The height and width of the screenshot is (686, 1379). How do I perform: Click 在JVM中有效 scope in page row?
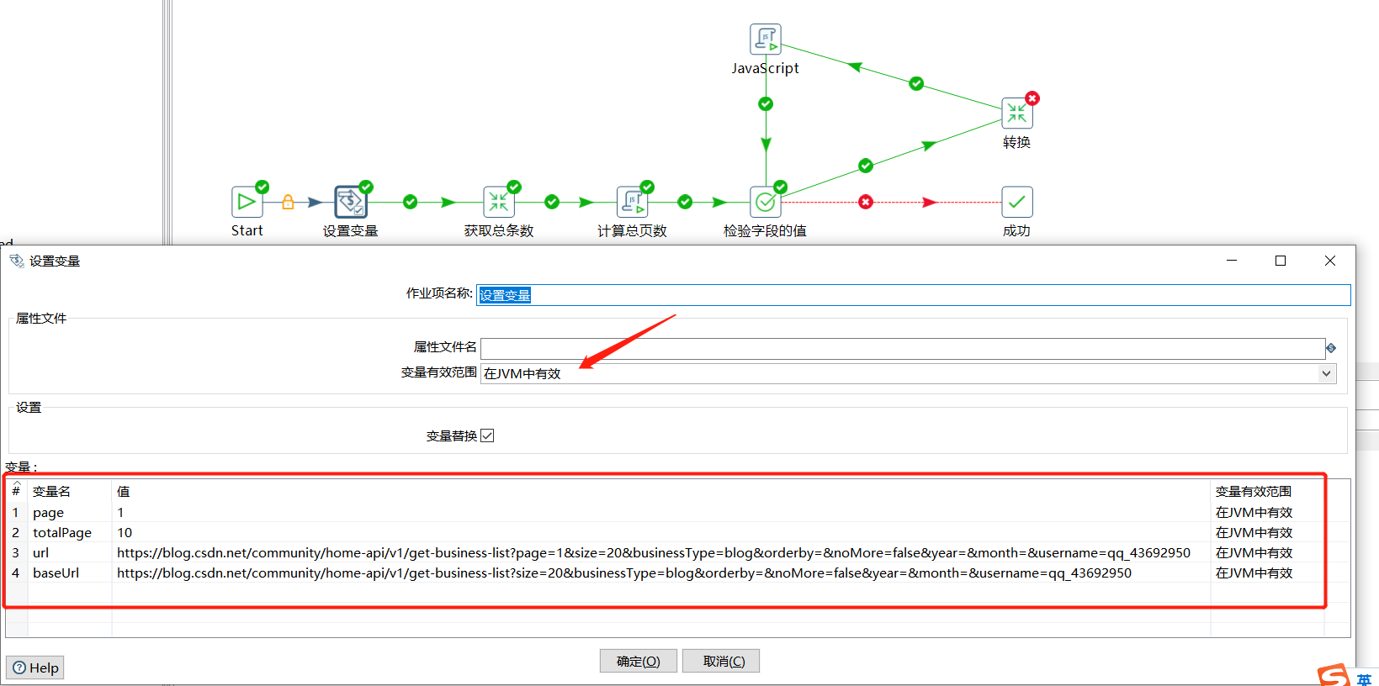[1254, 512]
